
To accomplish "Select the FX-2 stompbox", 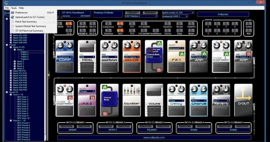I will (x=87, y=100).
